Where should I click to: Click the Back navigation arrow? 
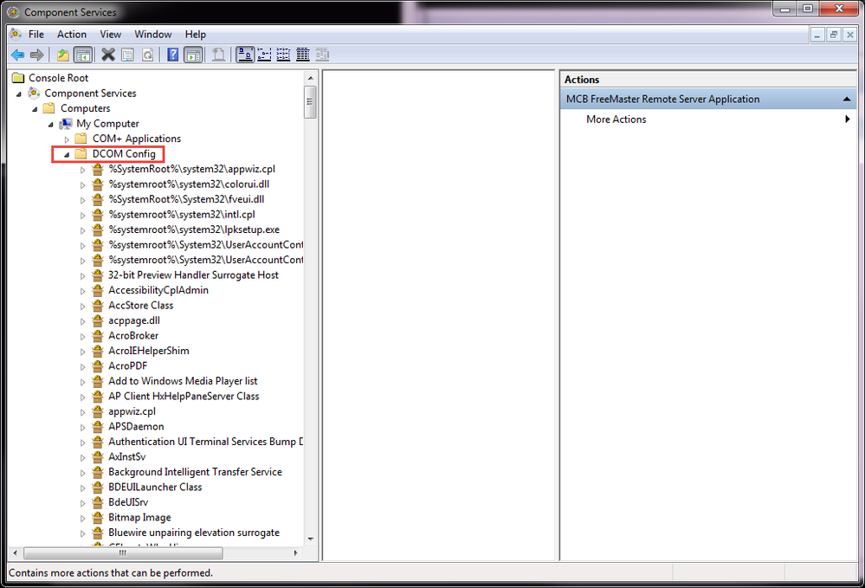pos(17,54)
